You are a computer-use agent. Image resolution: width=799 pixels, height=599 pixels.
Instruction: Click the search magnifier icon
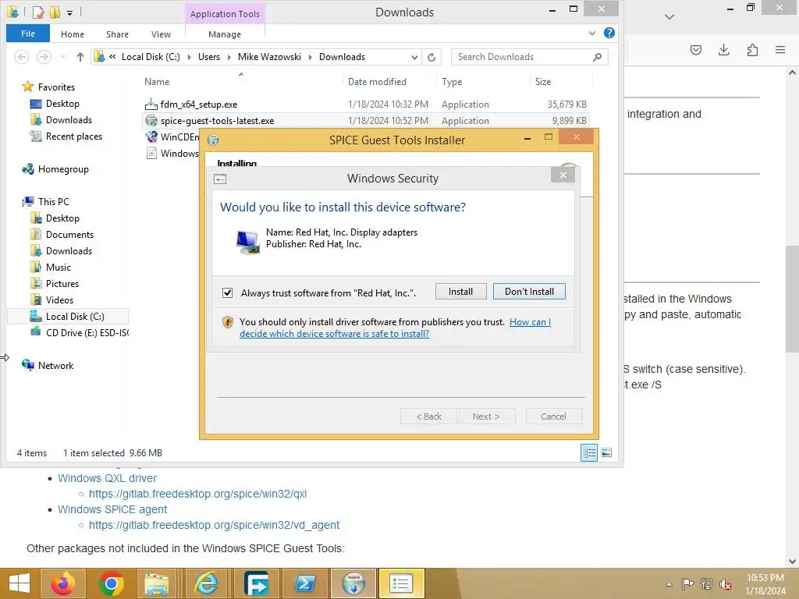[598, 57]
